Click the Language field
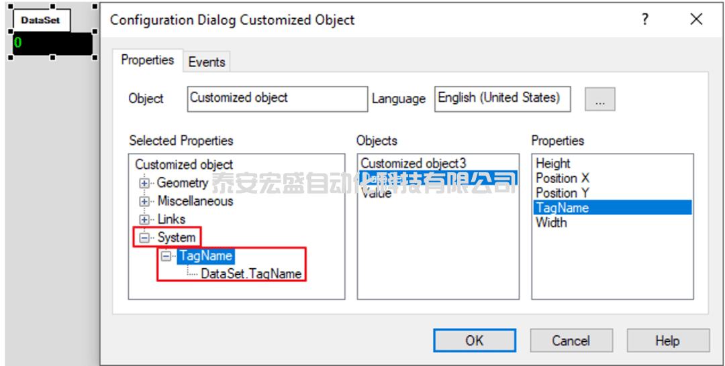Image resolution: width=725 pixels, height=366 pixels. pos(502,98)
